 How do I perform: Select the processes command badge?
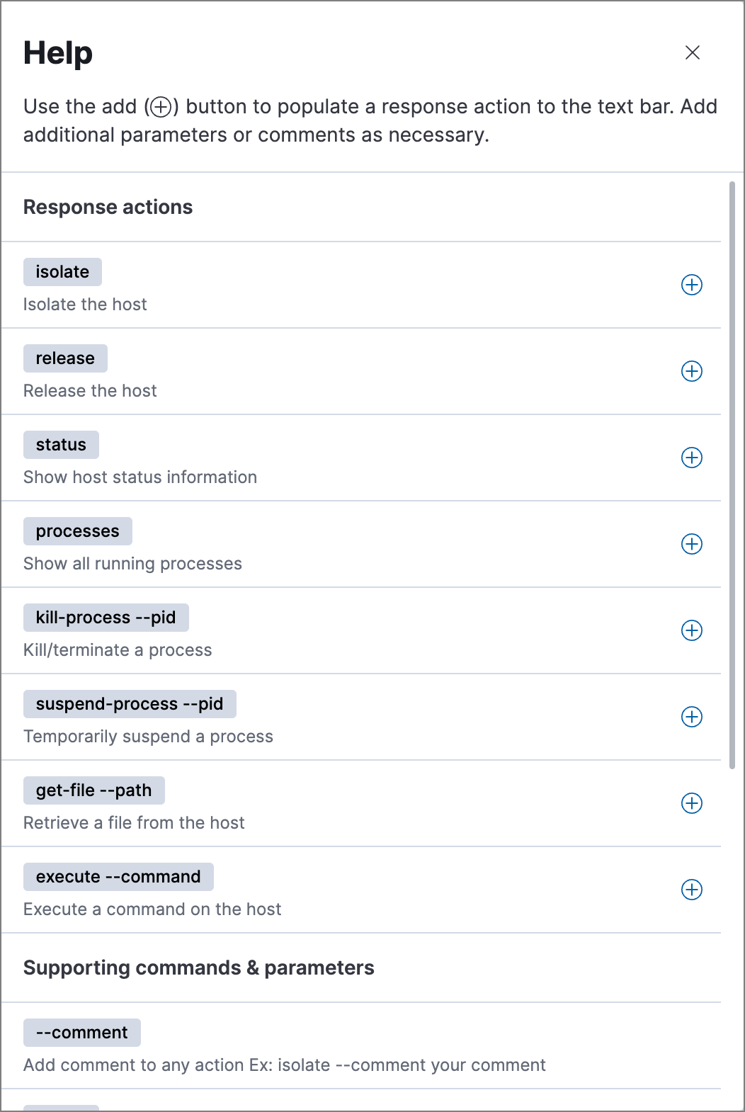tap(78, 531)
